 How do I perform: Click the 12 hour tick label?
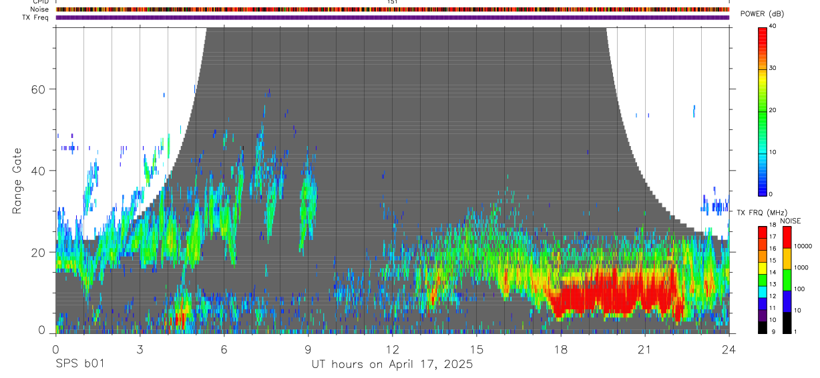click(392, 349)
